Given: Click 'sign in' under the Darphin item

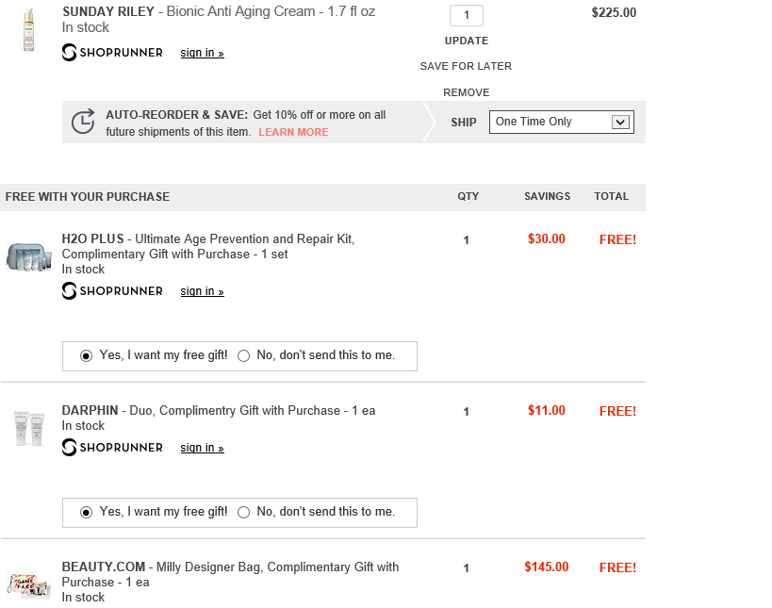Looking at the screenshot, I should [202, 448].
